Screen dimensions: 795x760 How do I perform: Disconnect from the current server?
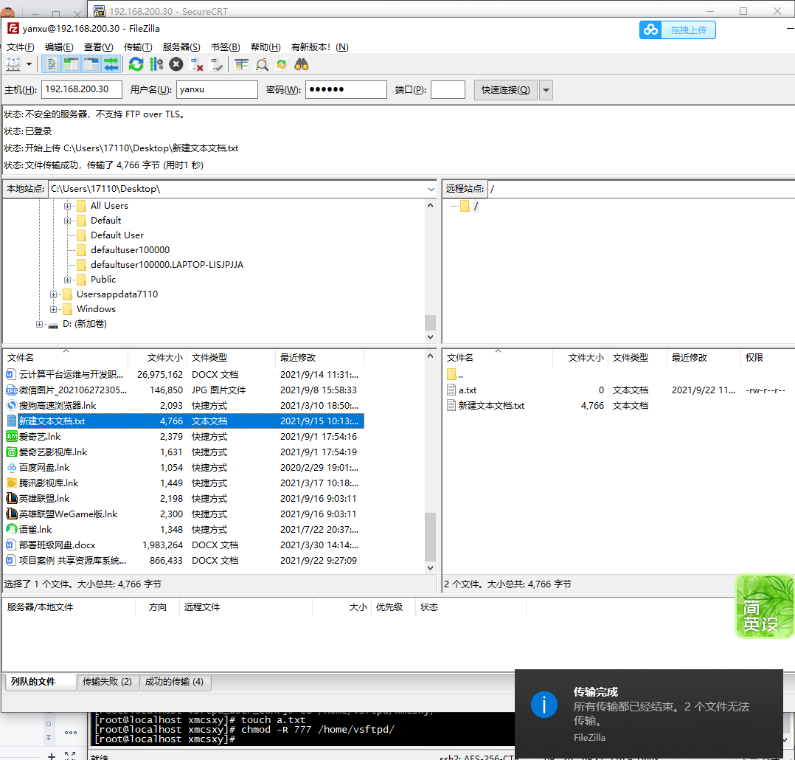click(x=196, y=64)
